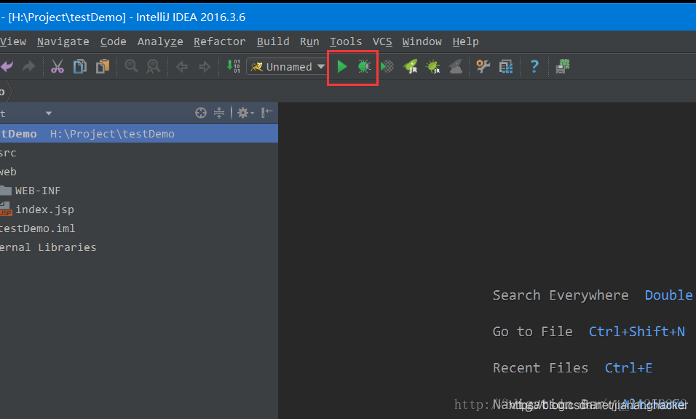Click the greyed-out rocket toolbar icon
The image size is (696, 419).
pos(456,66)
